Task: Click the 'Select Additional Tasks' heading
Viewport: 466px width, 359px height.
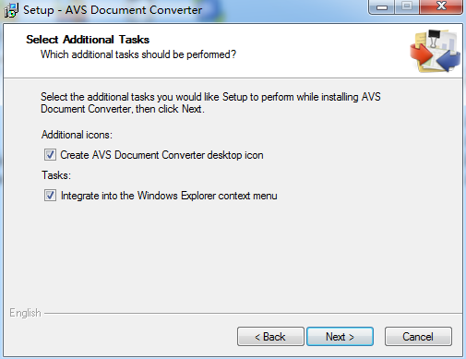Action: tap(88, 40)
